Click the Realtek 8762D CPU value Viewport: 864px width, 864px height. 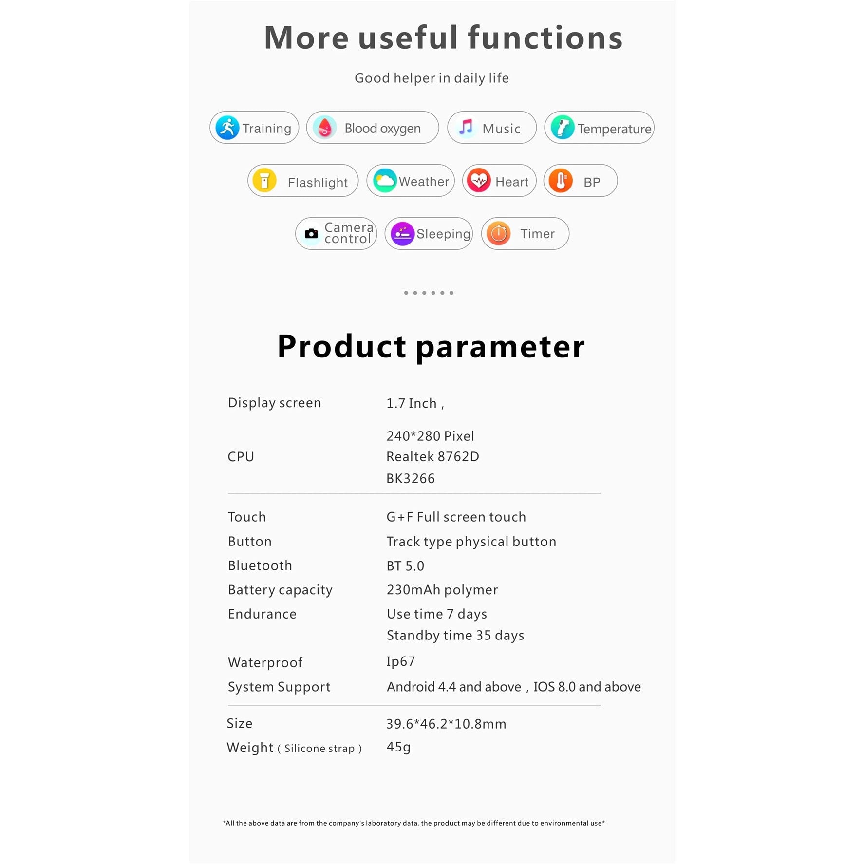(x=432, y=456)
